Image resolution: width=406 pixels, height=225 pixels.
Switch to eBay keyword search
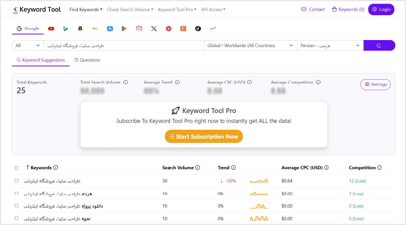click(x=95, y=29)
